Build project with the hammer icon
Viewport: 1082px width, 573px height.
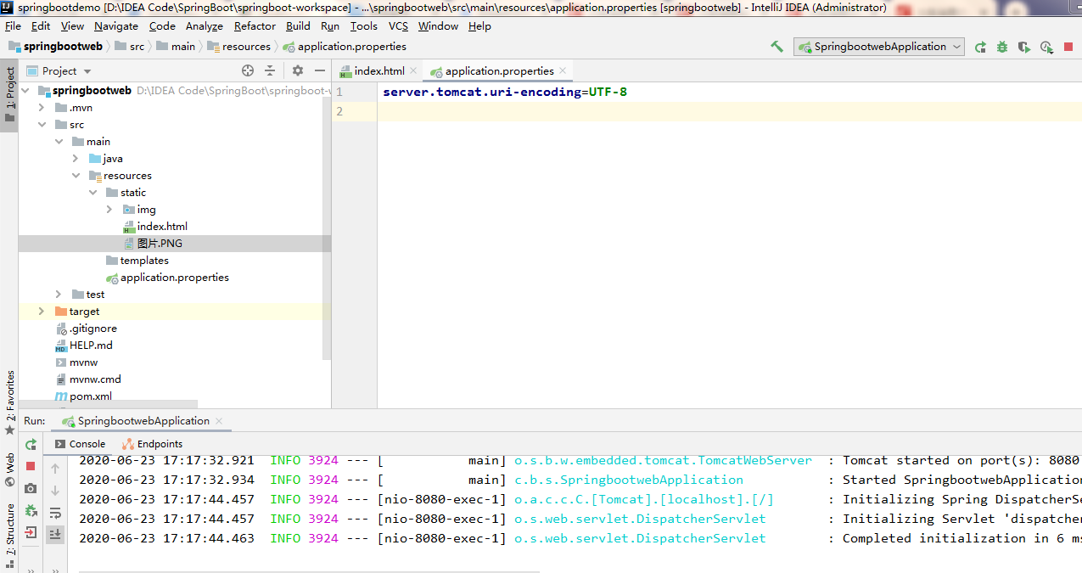776,47
